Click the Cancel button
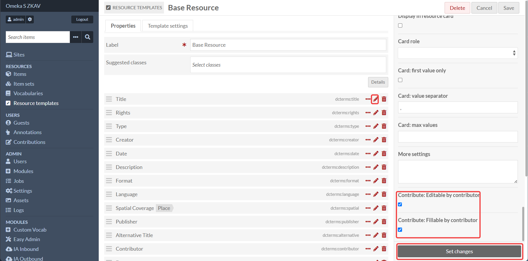This screenshot has height=261, width=528. tap(484, 8)
